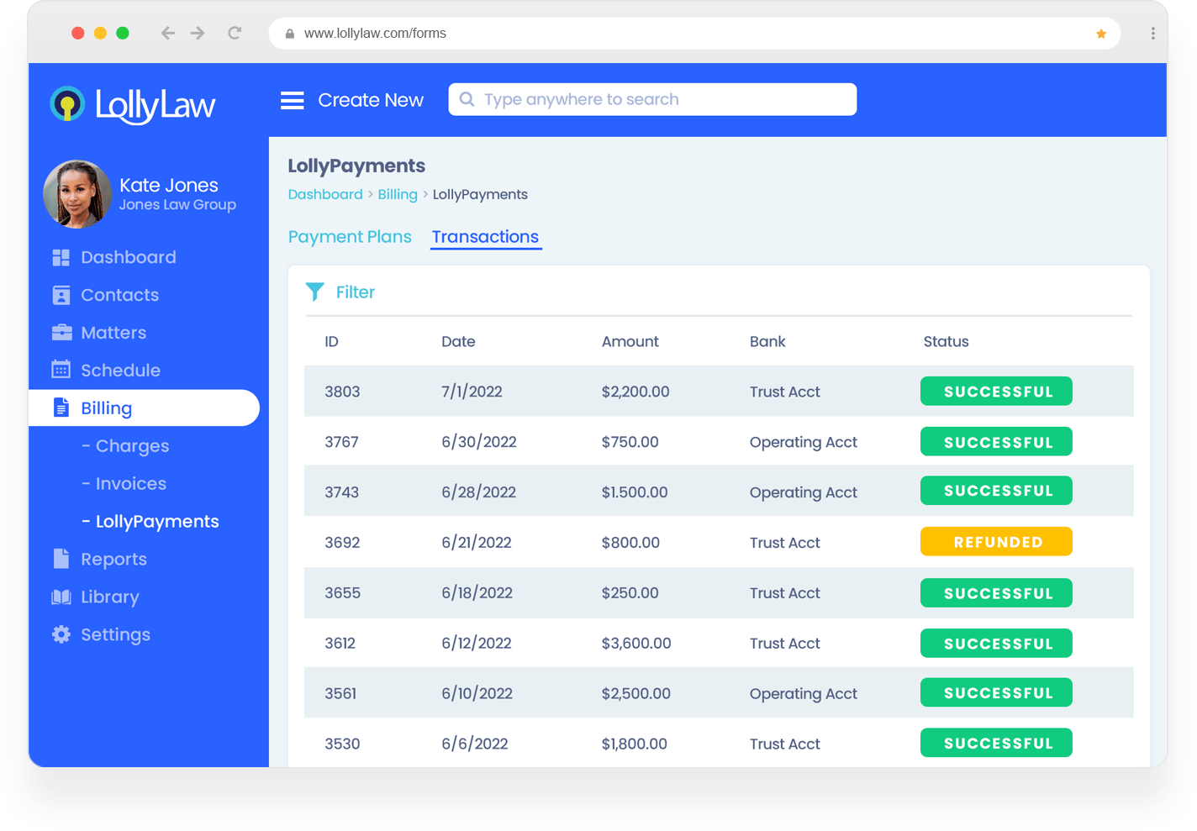
Task: Select Billing in the sidebar
Action: tap(144, 408)
